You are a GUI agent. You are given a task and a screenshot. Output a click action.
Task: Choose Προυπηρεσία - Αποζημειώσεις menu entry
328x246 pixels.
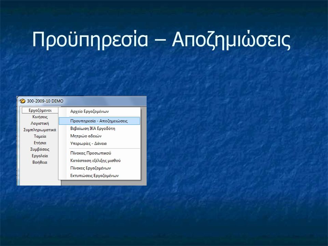pyautogui.click(x=99, y=121)
